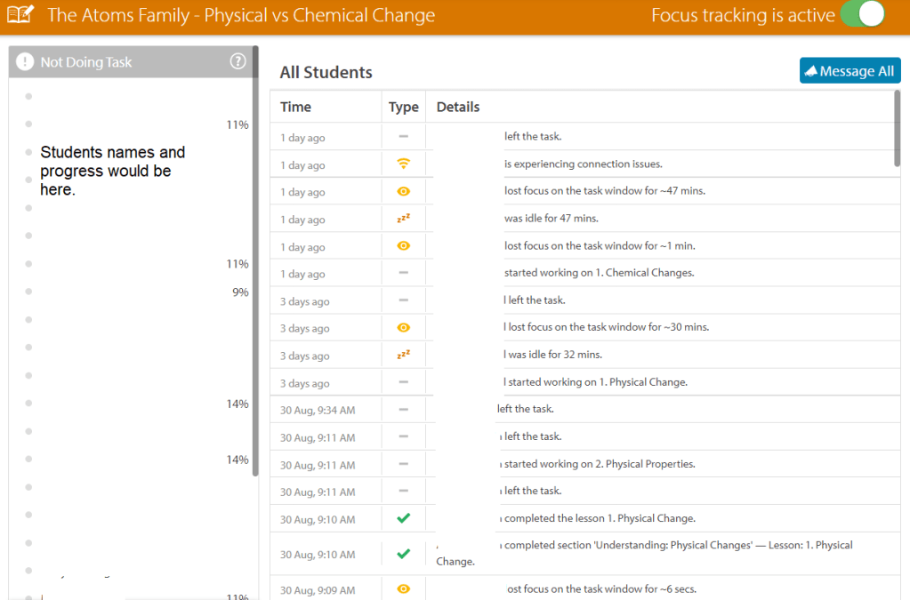The height and width of the screenshot is (600, 910).
Task: Click the page title The Atoms Family
Action: [x=241, y=15]
